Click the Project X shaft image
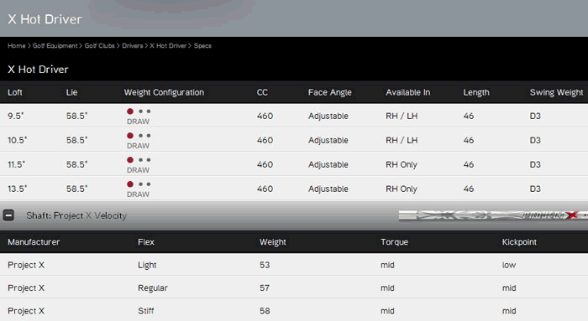This screenshot has width=588, height=321. click(493, 215)
